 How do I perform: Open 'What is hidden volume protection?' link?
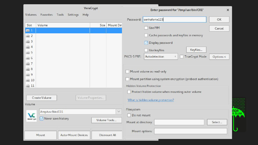tap(151, 100)
